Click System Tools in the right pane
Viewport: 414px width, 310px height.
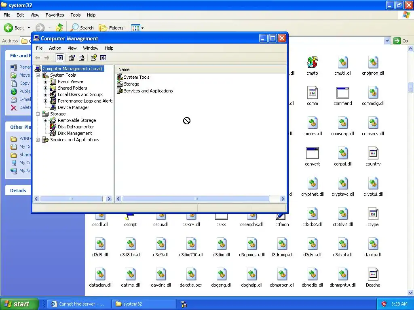pos(137,77)
